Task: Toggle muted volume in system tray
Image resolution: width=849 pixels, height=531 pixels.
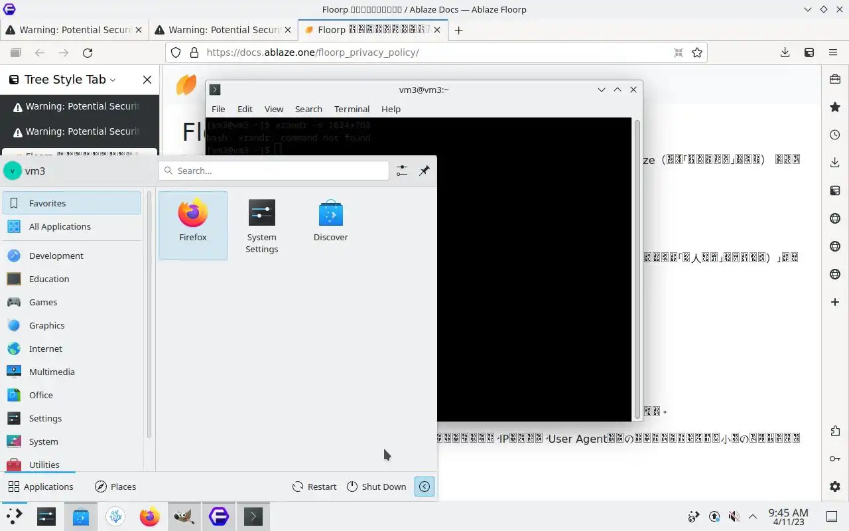Action: [x=734, y=516]
